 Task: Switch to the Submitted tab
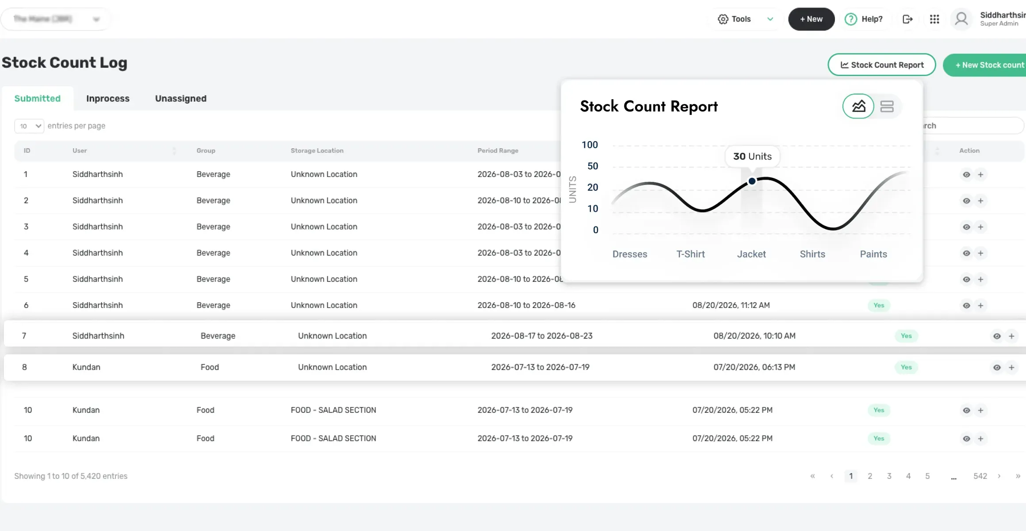(37, 98)
